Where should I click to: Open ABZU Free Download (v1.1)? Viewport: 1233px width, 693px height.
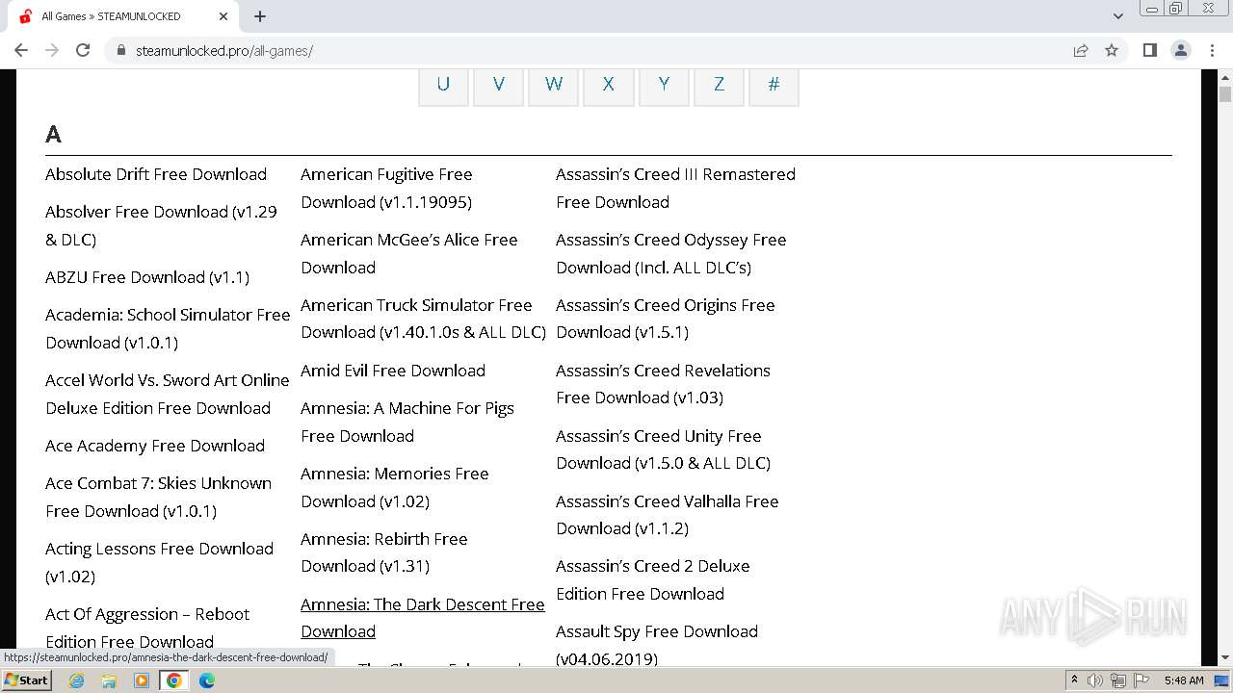coord(147,277)
